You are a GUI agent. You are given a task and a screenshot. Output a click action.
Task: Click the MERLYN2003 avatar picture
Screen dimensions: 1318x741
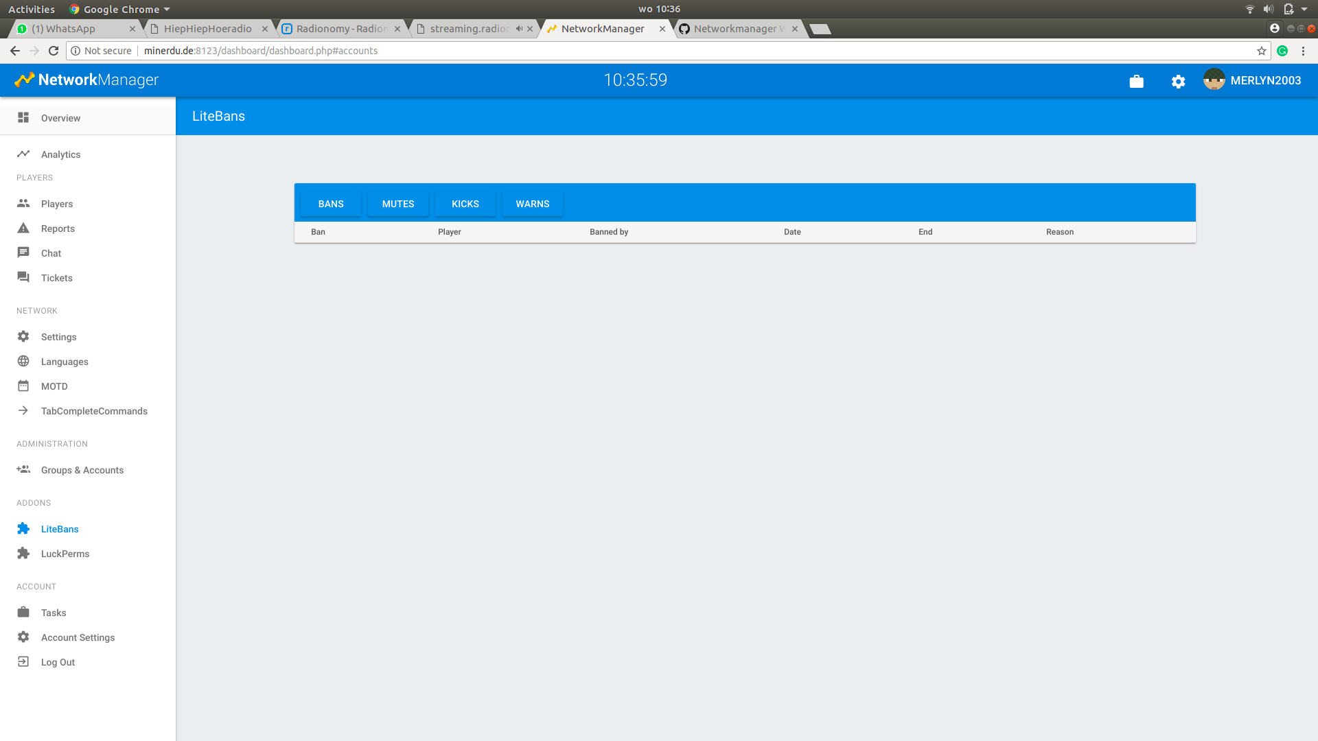point(1214,80)
